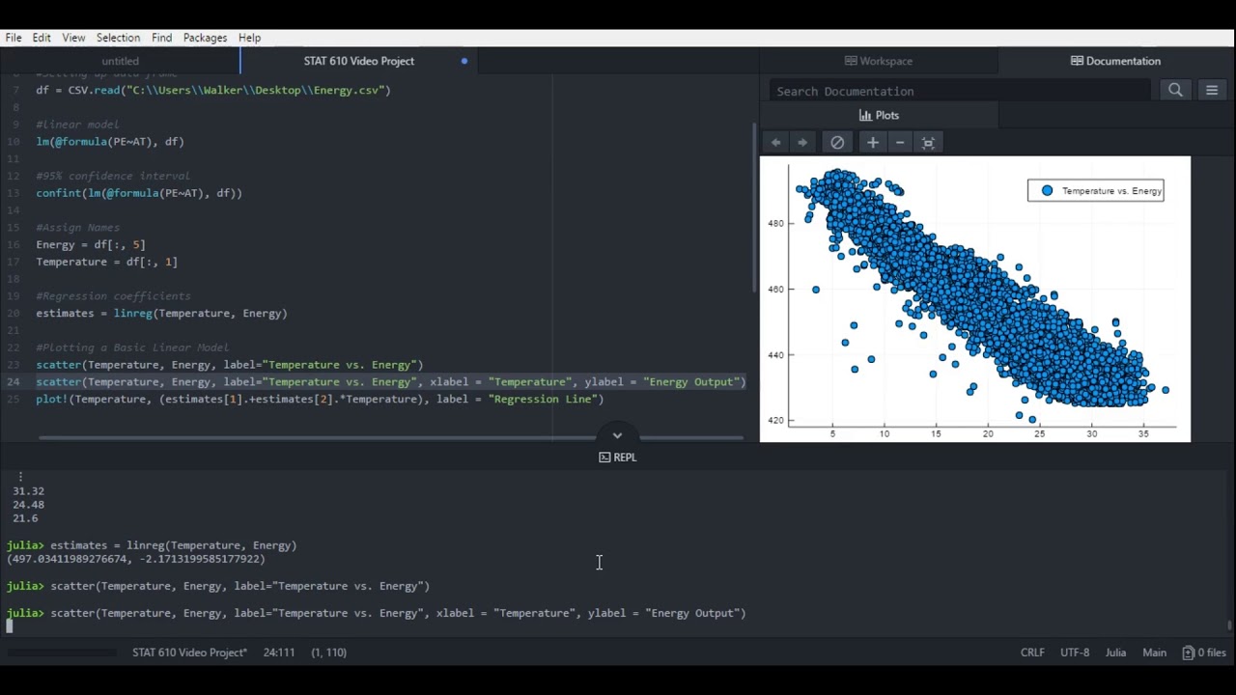Open the documentation options list icon
This screenshot has height=695, width=1236.
coord(1212,90)
